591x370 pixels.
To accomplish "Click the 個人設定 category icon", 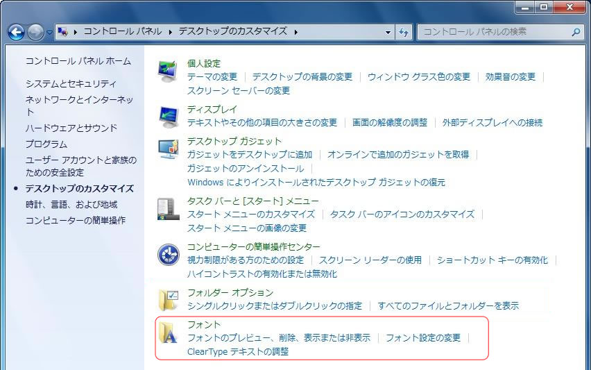I will tap(168, 70).
